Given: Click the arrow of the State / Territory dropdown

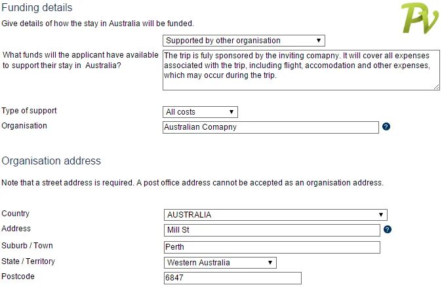Looking at the screenshot, I should [270, 263].
